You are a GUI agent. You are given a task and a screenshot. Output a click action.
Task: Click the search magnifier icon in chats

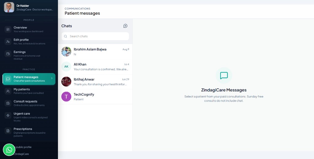point(66,36)
